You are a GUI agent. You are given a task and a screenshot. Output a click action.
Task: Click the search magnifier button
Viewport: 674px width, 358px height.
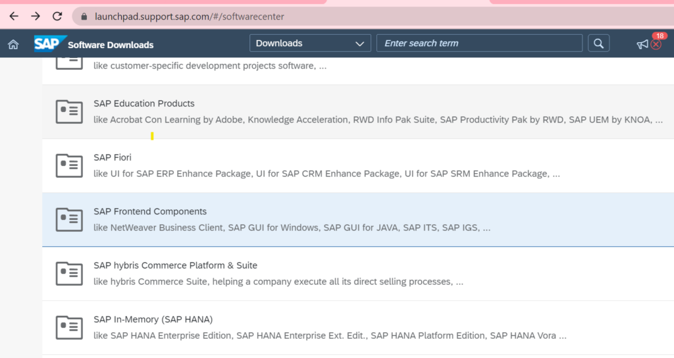tap(598, 43)
